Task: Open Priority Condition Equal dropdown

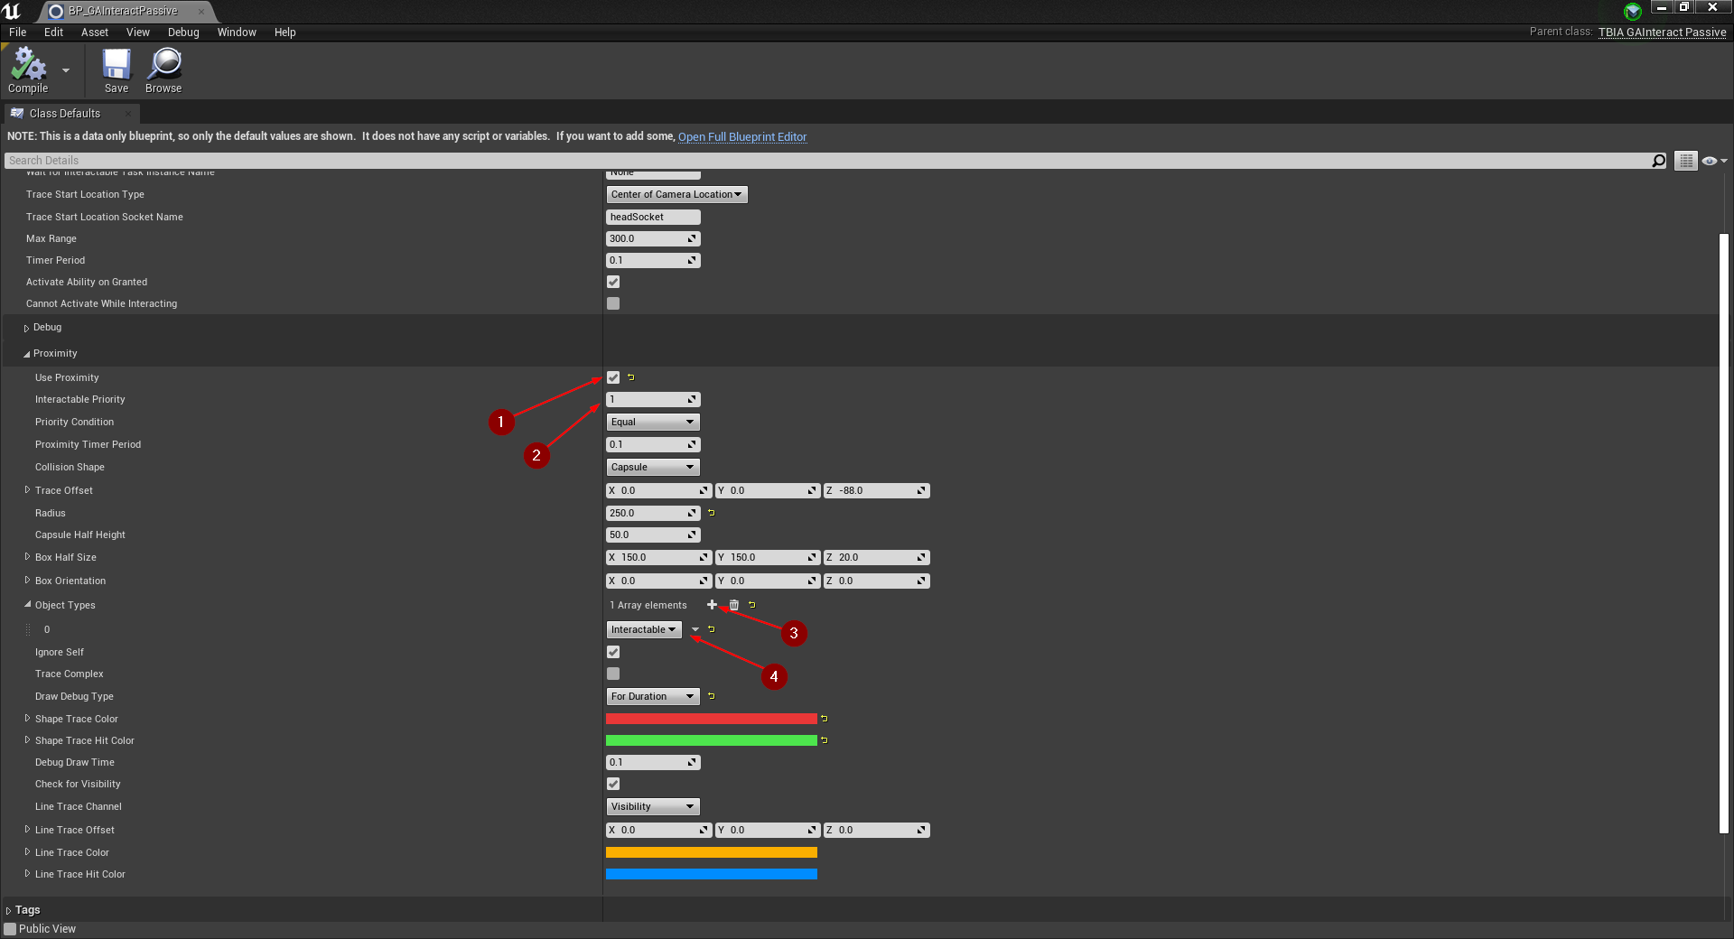Action: (x=653, y=422)
